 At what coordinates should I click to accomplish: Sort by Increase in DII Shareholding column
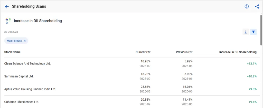point(238,52)
